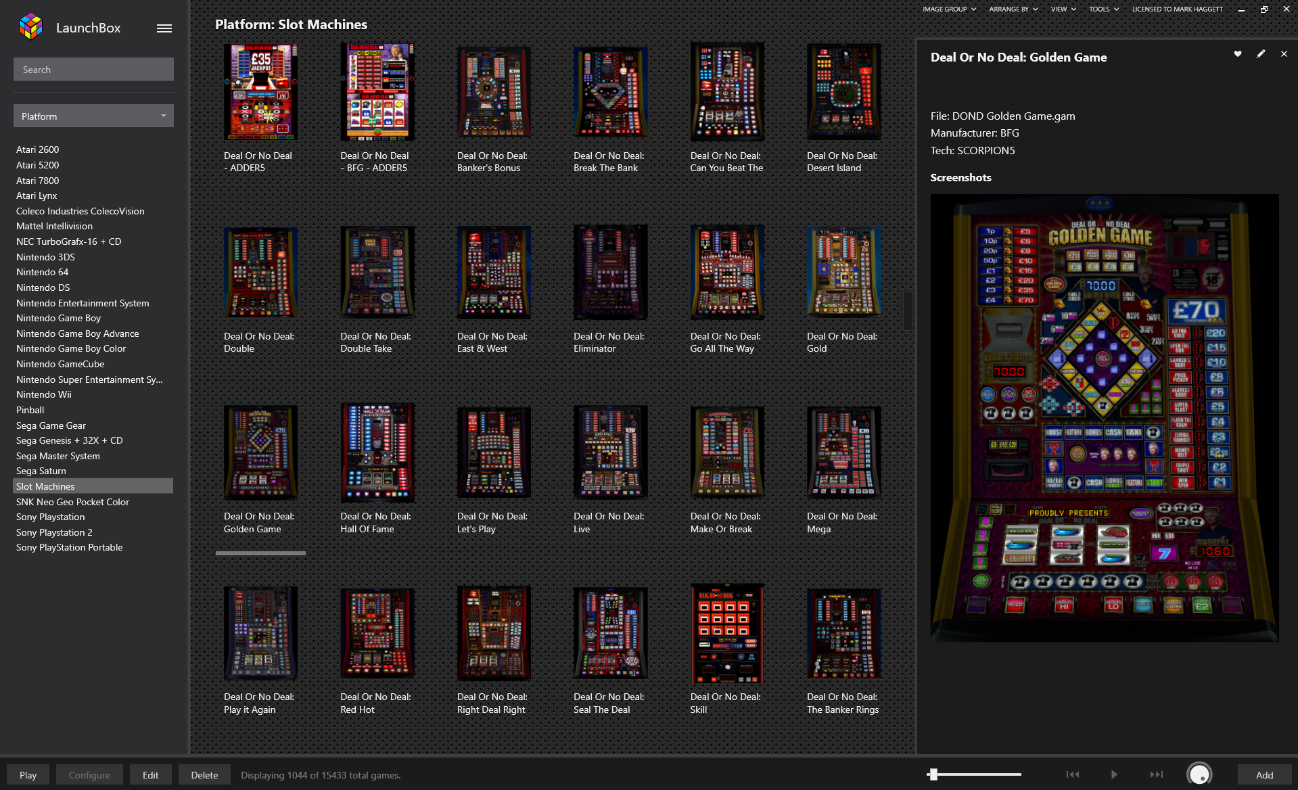Select Sony PlayStation Portable platform

(x=70, y=547)
